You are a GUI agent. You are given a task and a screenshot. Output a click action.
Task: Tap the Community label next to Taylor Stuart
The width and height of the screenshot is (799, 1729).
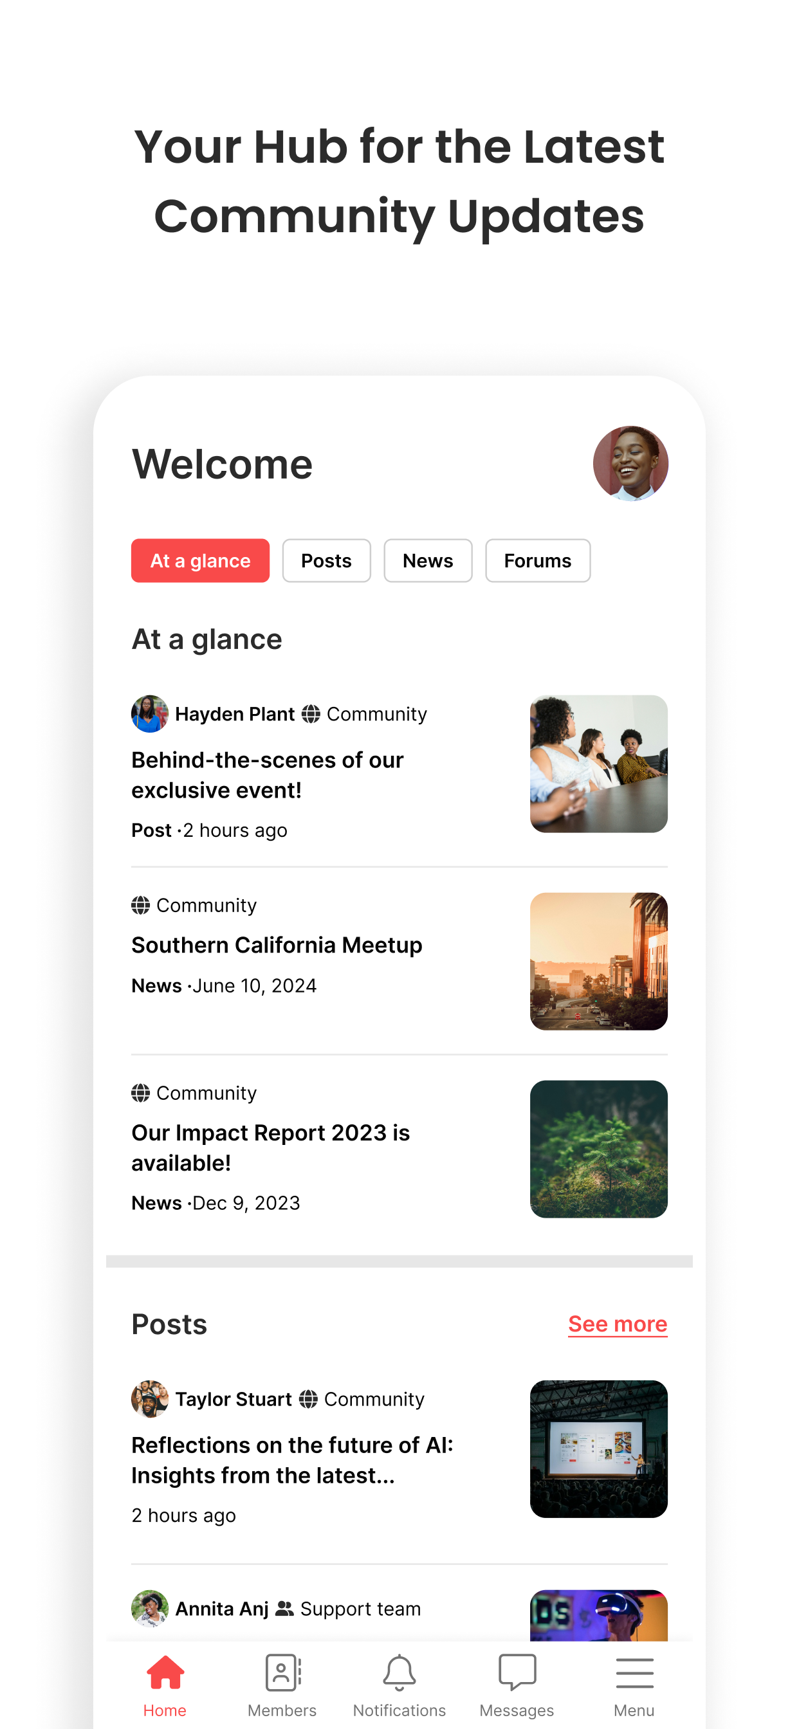374,1400
